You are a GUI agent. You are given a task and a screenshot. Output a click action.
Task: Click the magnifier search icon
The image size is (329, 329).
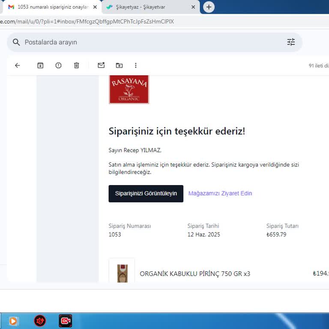coord(16,42)
